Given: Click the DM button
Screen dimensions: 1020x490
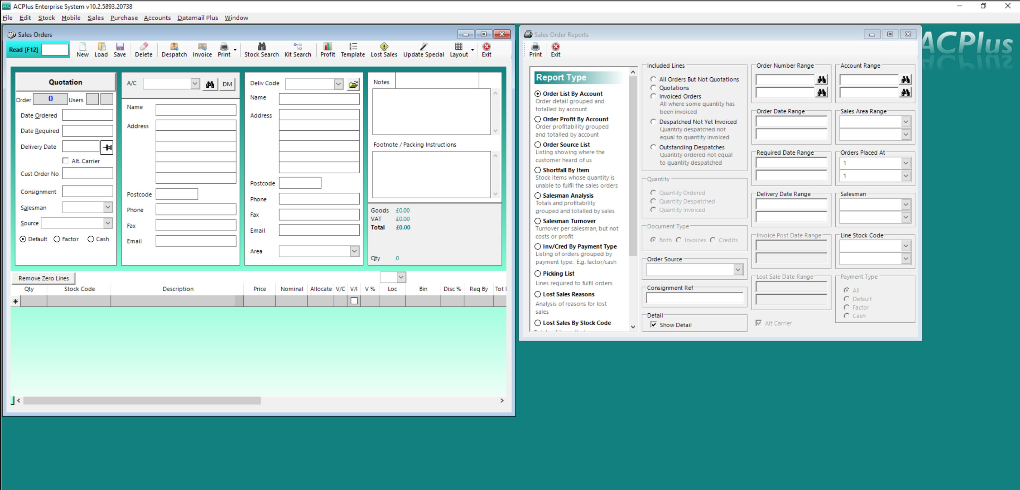Looking at the screenshot, I should point(227,84).
